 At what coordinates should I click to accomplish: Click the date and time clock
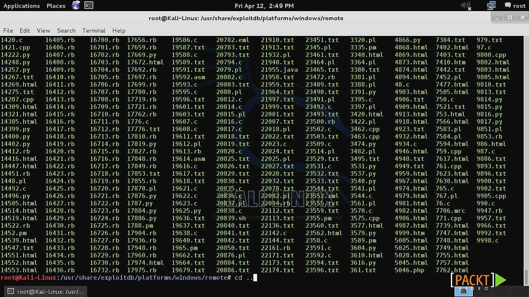[264, 6]
